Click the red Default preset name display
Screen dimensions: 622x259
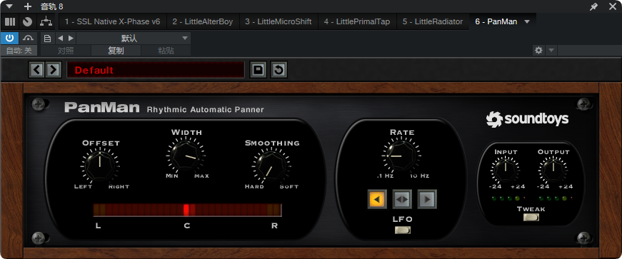point(156,70)
